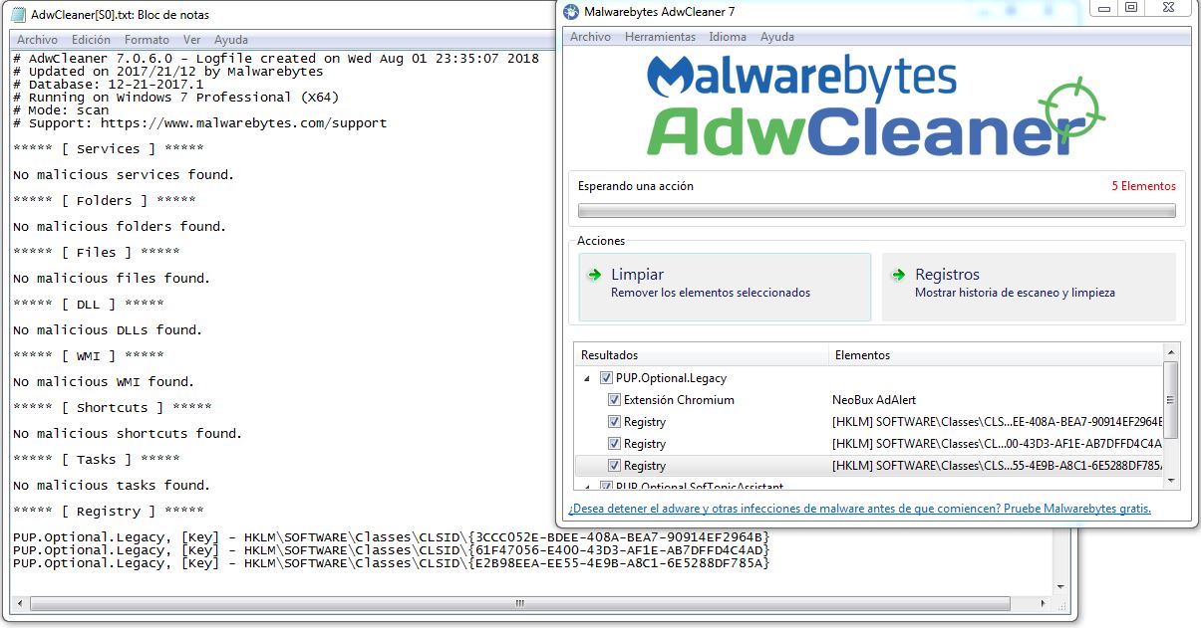
Task: Click the support URL line in Notepad
Action: coord(199,122)
